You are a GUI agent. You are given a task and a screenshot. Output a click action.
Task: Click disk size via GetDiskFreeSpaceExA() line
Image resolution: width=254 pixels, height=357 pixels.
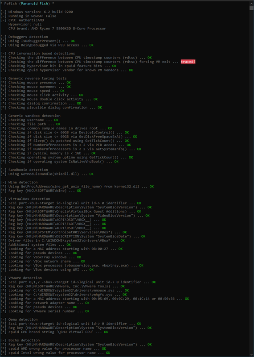point(69,137)
